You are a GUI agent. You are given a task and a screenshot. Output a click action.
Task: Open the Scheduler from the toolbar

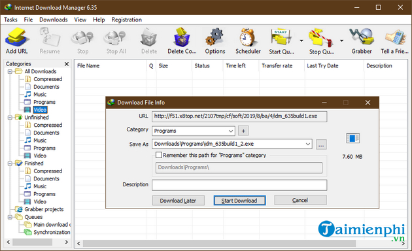click(x=248, y=41)
